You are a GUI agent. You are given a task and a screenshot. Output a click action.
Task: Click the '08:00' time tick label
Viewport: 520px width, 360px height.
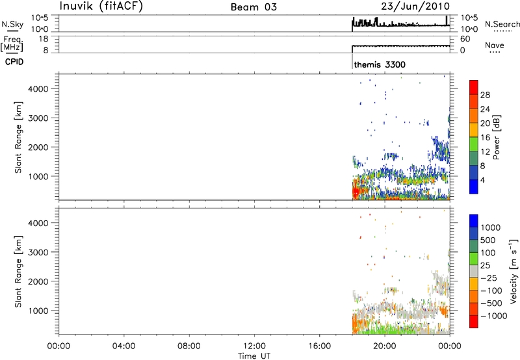click(x=189, y=346)
